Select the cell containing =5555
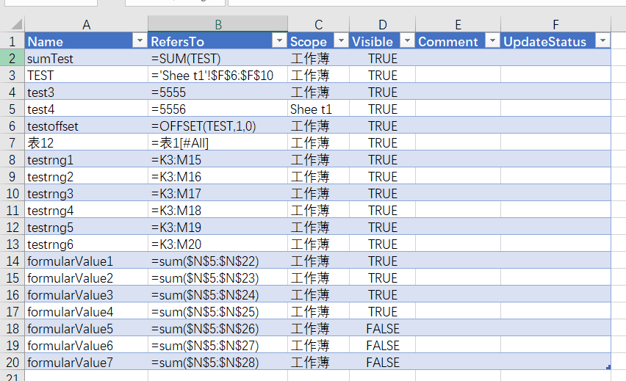The width and height of the screenshot is (626, 381). [x=218, y=92]
